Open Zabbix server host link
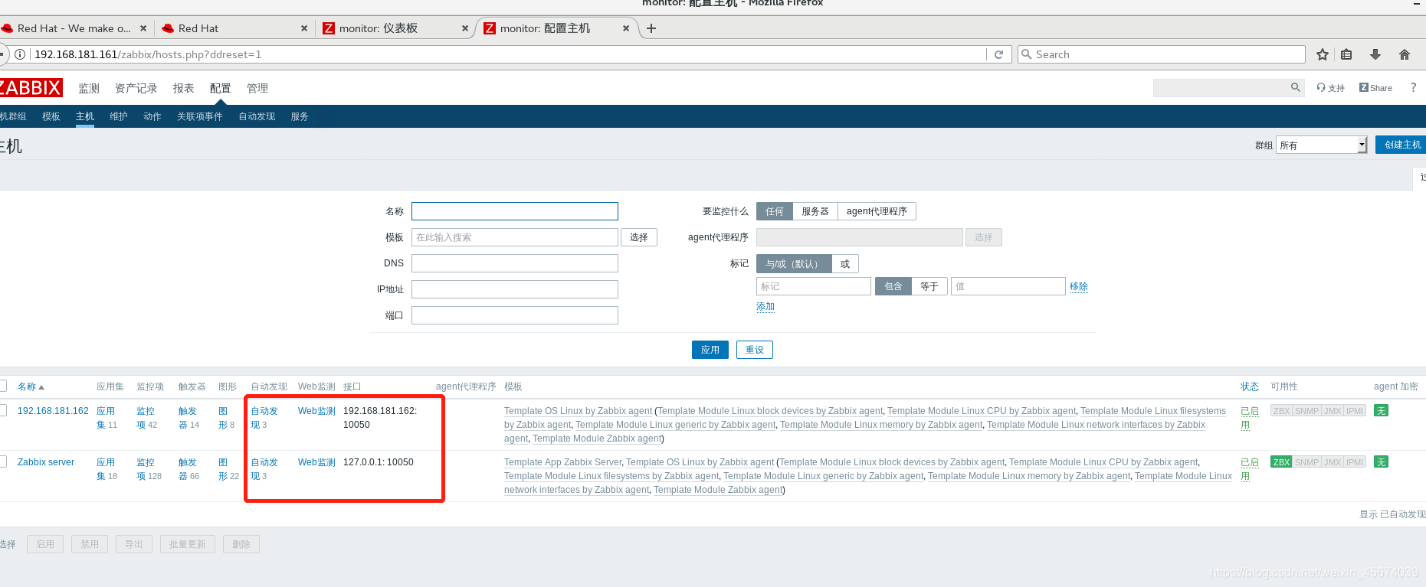This screenshot has width=1426, height=587. [x=46, y=462]
